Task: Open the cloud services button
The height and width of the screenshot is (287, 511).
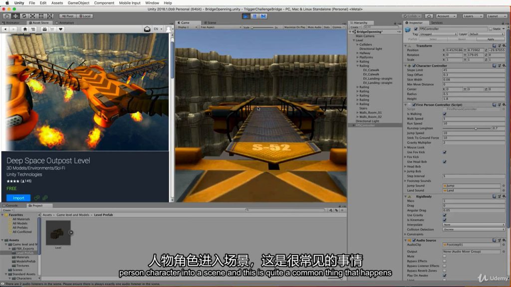Action: point(429,16)
